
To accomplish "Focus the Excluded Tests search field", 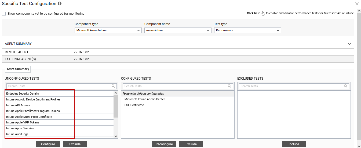I will [294, 86].
